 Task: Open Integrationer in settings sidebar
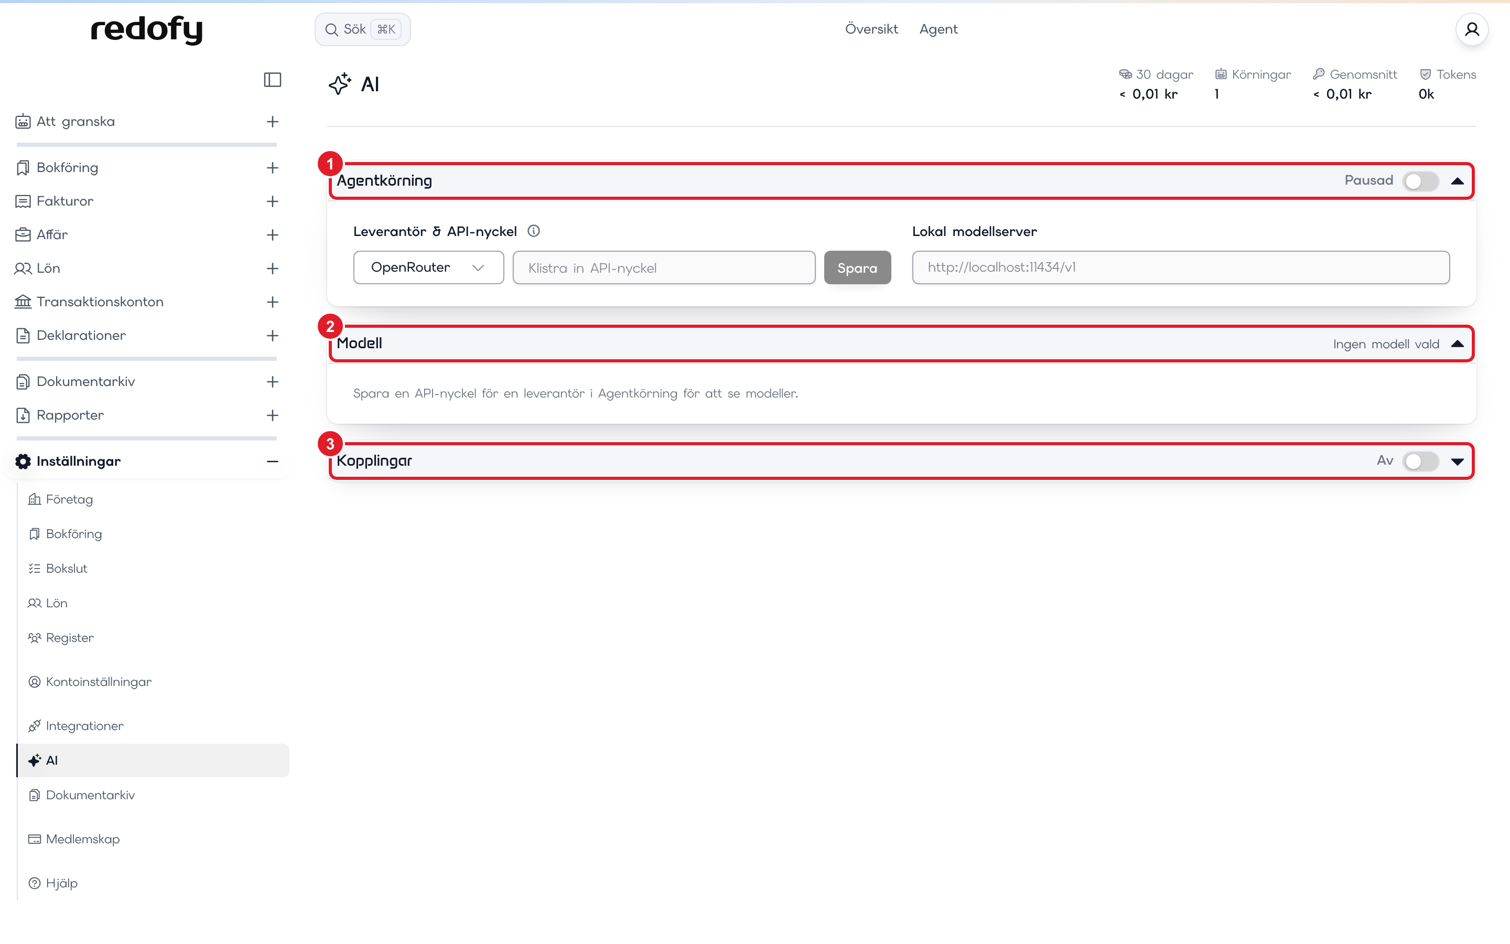point(84,726)
